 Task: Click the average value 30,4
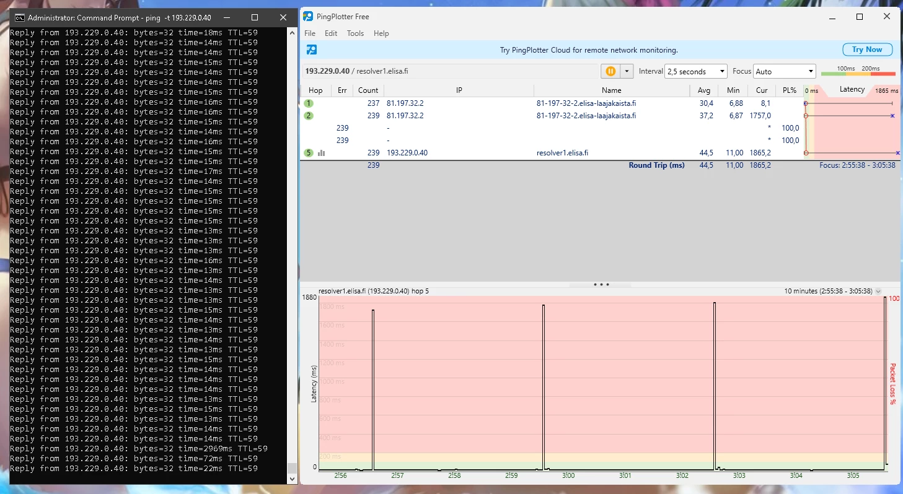point(707,103)
